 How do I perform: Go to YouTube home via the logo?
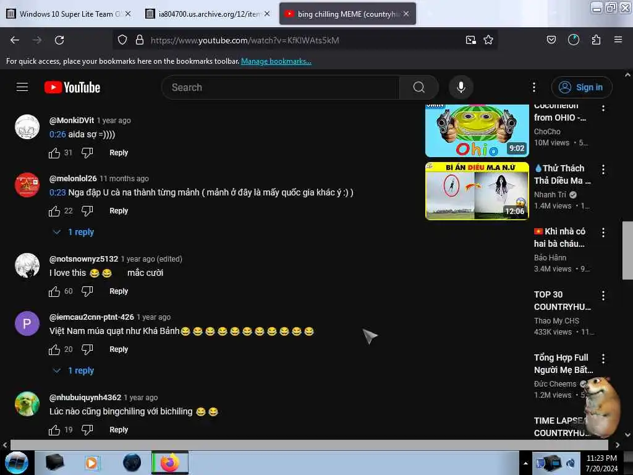click(72, 87)
